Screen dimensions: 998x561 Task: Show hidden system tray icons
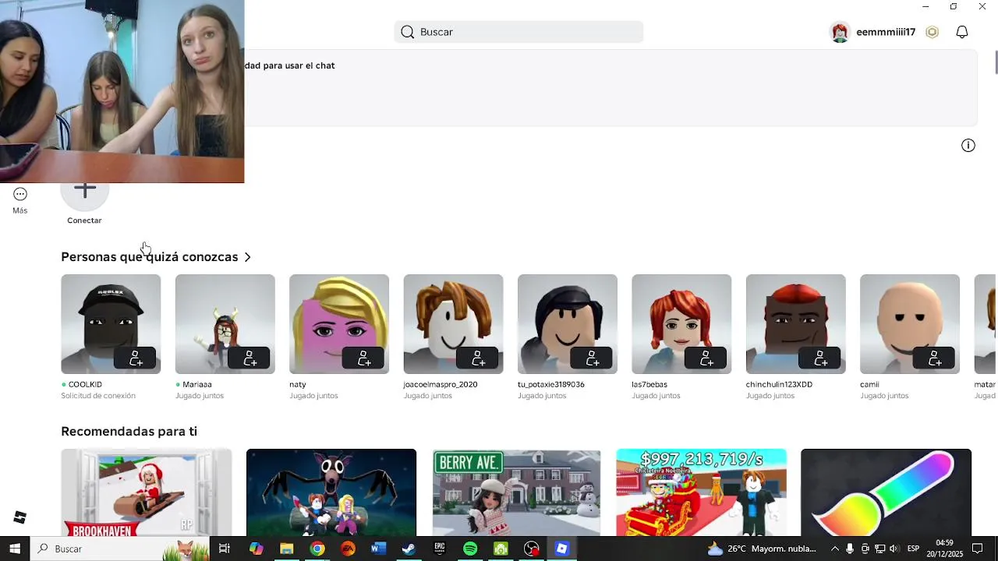tap(835, 549)
